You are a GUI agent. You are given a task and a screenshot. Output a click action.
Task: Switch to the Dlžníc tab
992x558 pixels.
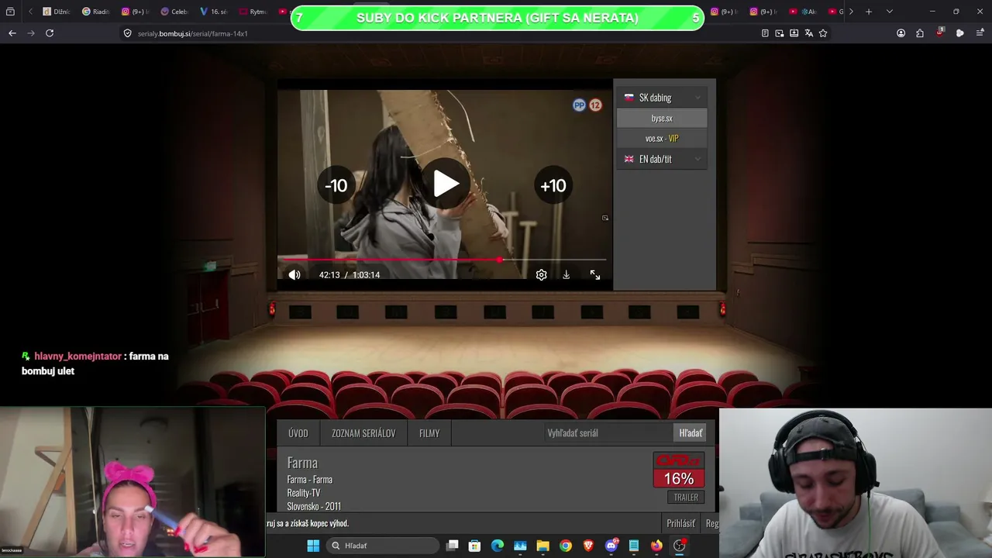pyautogui.click(x=57, y=12)
